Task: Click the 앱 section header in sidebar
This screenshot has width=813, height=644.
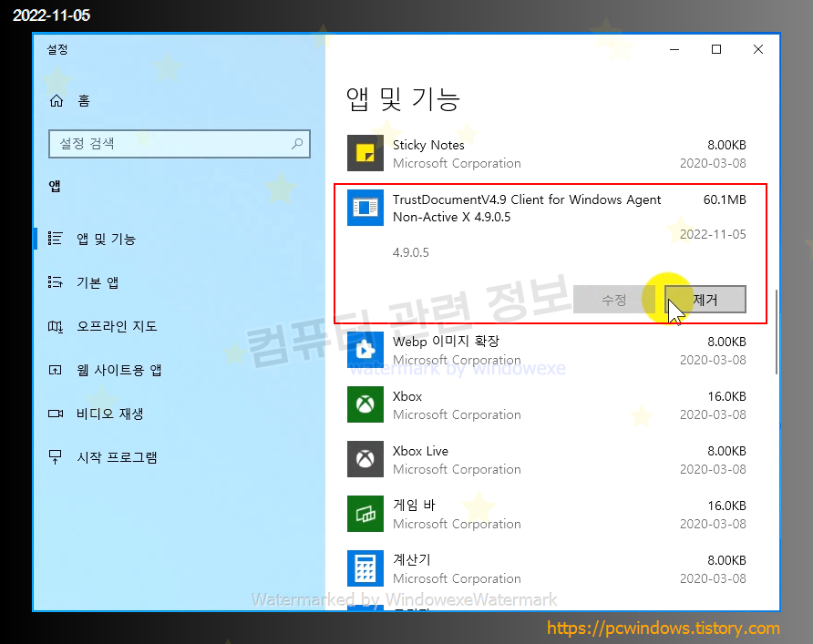Action: tap(55, 186)
